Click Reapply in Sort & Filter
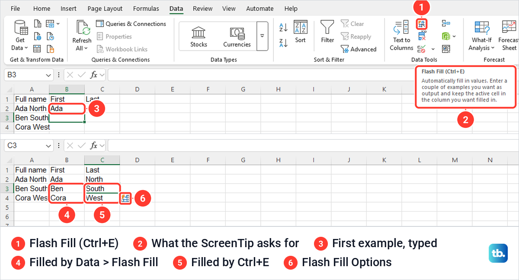This screenshot has width=519, height=280. [x=356, y=37]
